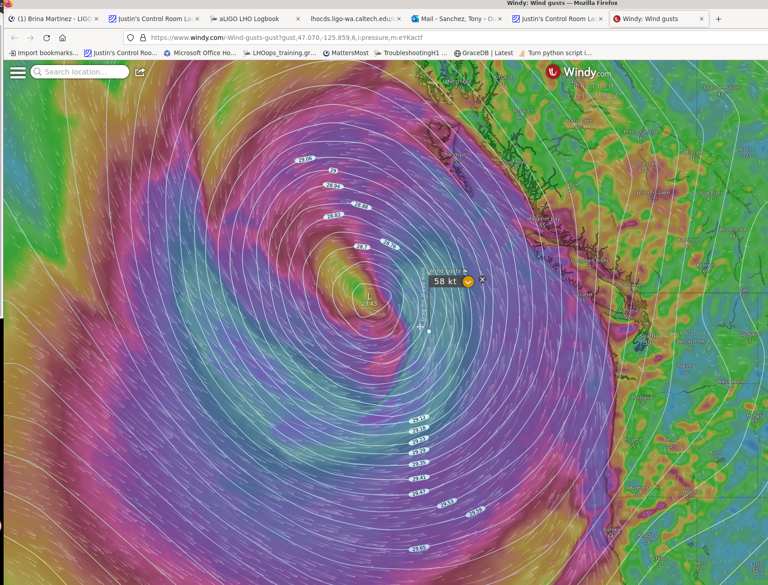Screen dimensions: 768x585
Task: Click the share map icon
Action: coord(140,72)
